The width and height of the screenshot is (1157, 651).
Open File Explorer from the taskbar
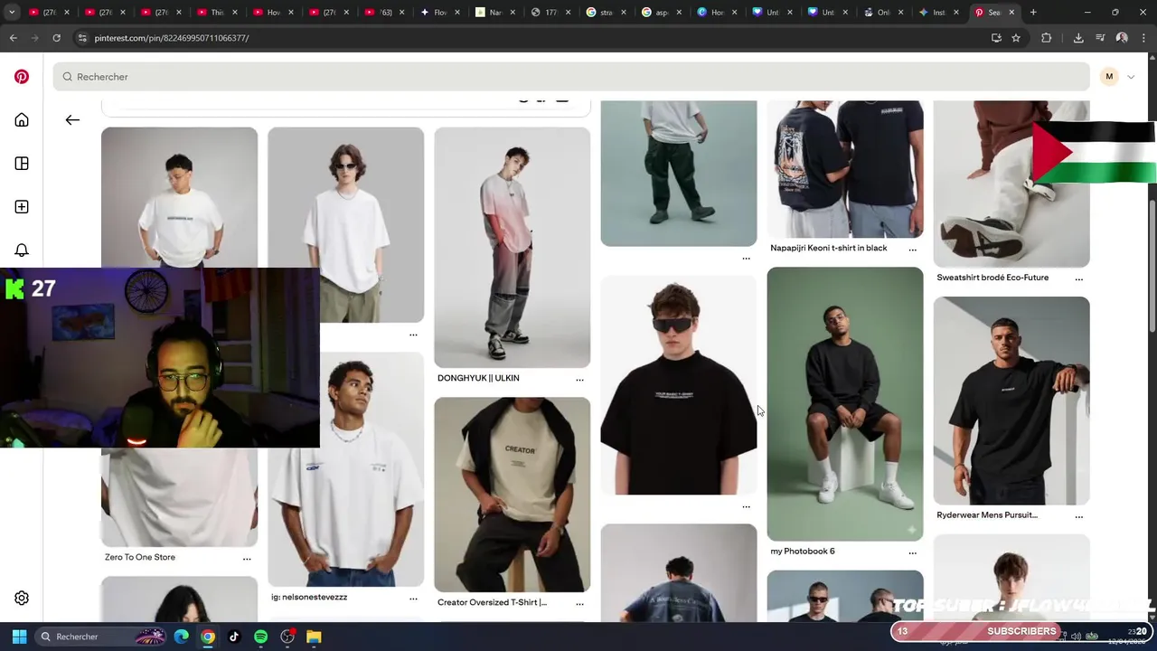tap(314, 637)
